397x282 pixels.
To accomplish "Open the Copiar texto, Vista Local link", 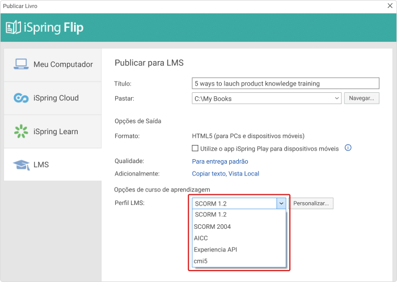I will coord(225,174).
